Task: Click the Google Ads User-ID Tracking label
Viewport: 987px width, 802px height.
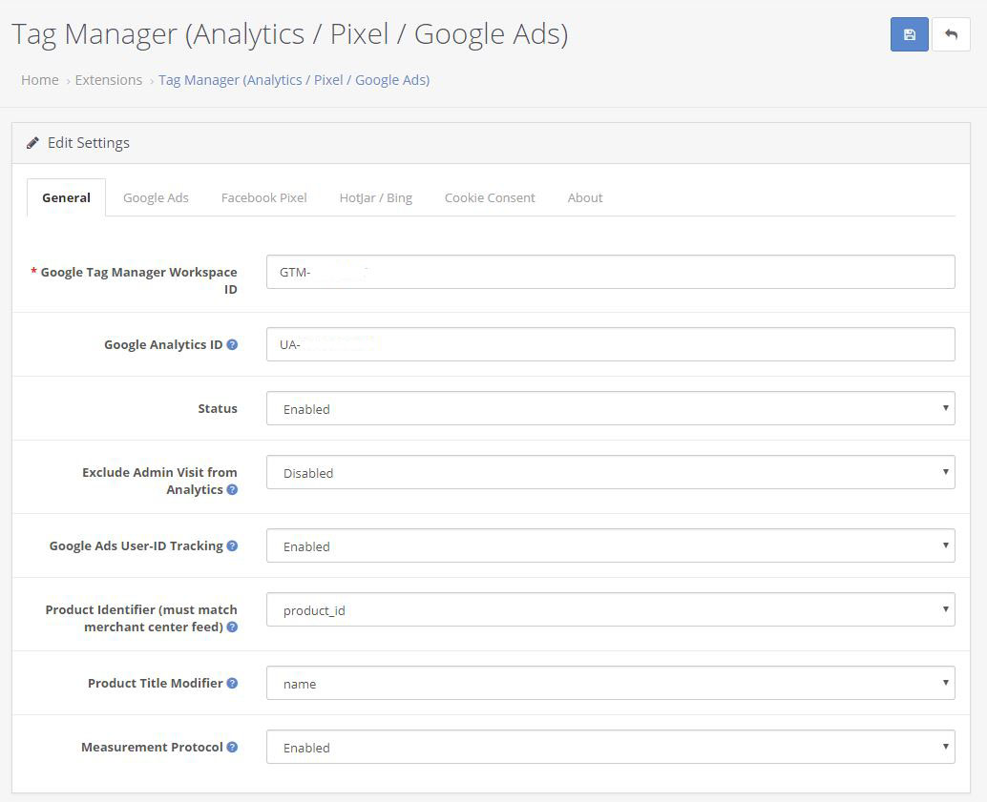Action: (x=136, y=546)
